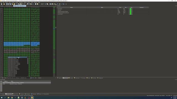
Task: Click the Copy toolbar icon
Action: [x=19, y=4]
